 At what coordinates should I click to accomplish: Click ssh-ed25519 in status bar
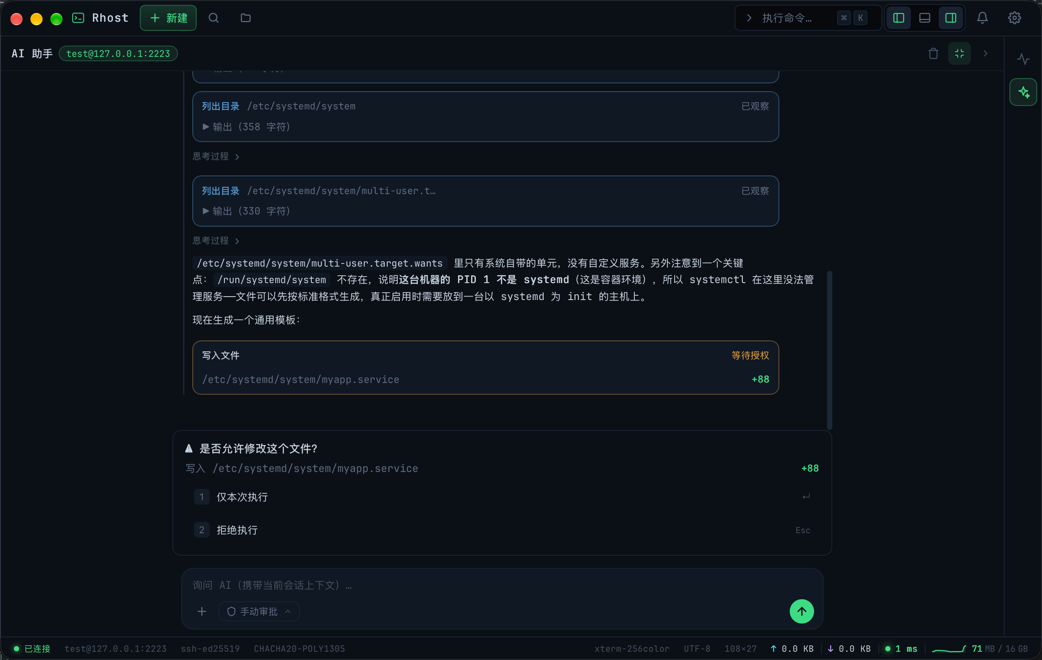pyautogui.click(x=210, y=649)
